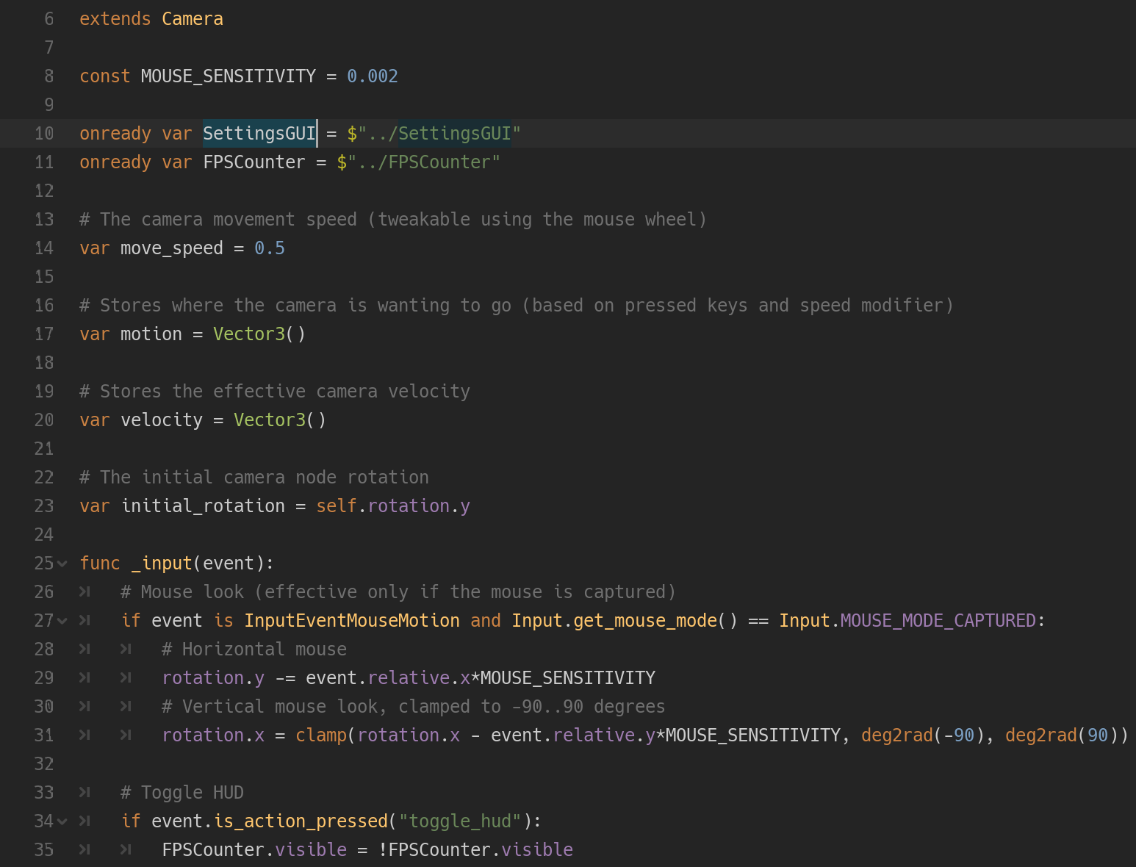Click !FPSCounter.visible on line 35
The height and width of the screenshot is (867, 1136).
click(x=475, y=850)
